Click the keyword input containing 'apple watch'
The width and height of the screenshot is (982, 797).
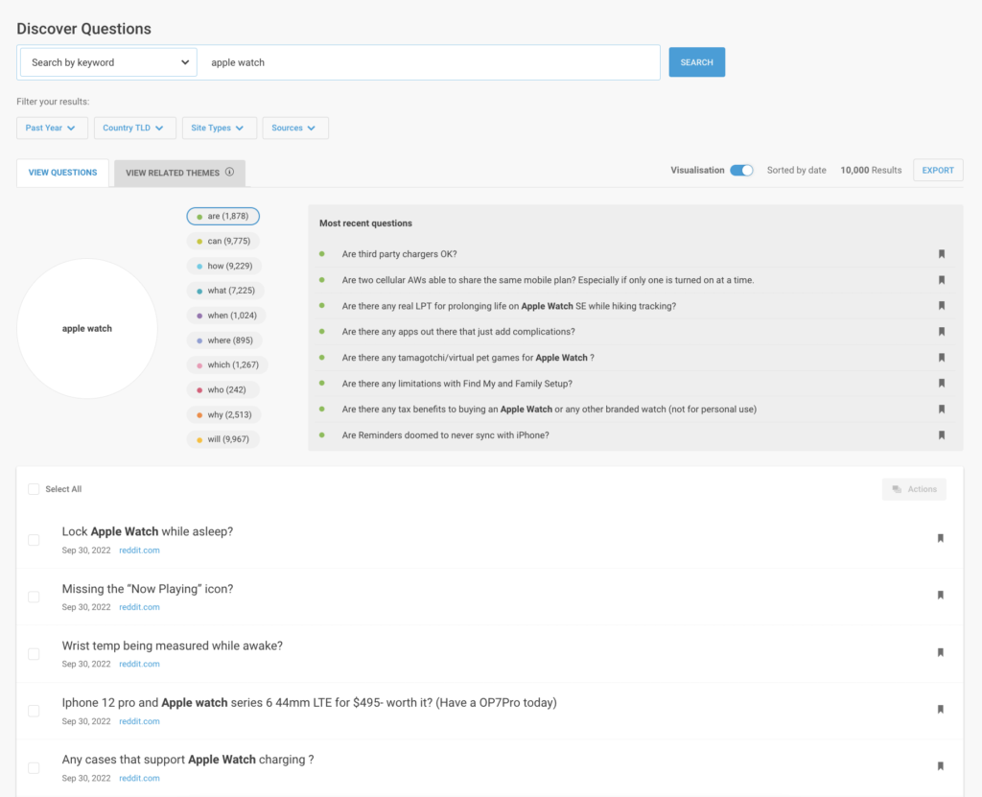429,62
